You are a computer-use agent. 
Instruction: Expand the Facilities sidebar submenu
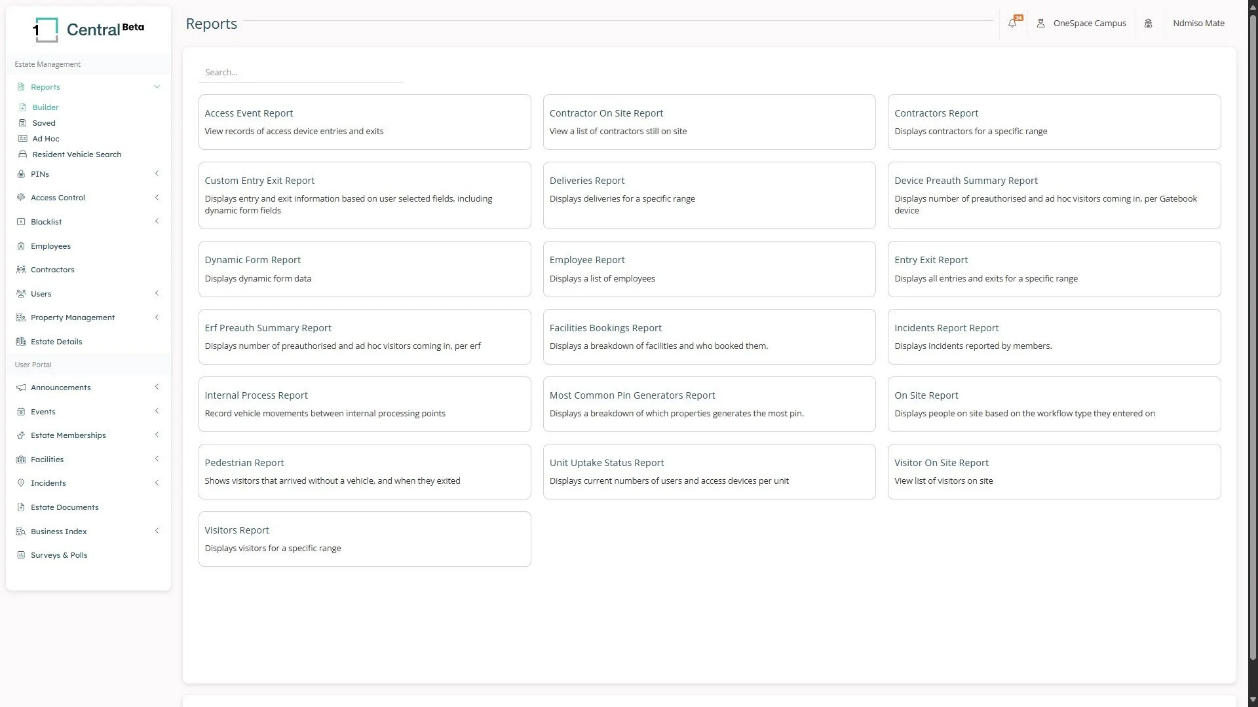[x=157, y=460]
